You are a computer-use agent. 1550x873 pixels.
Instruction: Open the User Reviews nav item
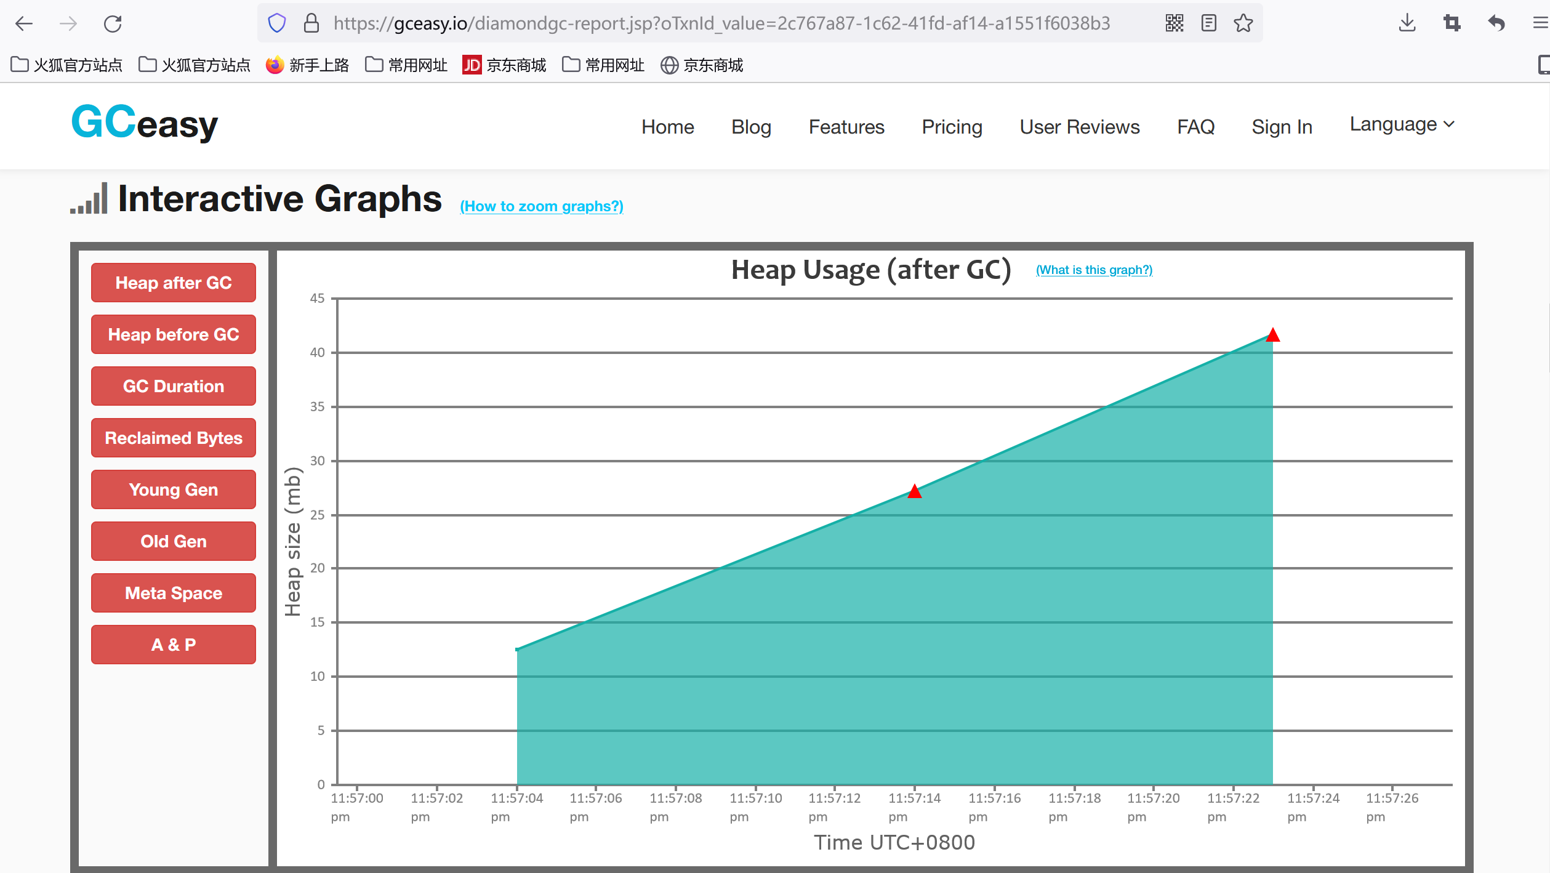tap(1080, 127)
